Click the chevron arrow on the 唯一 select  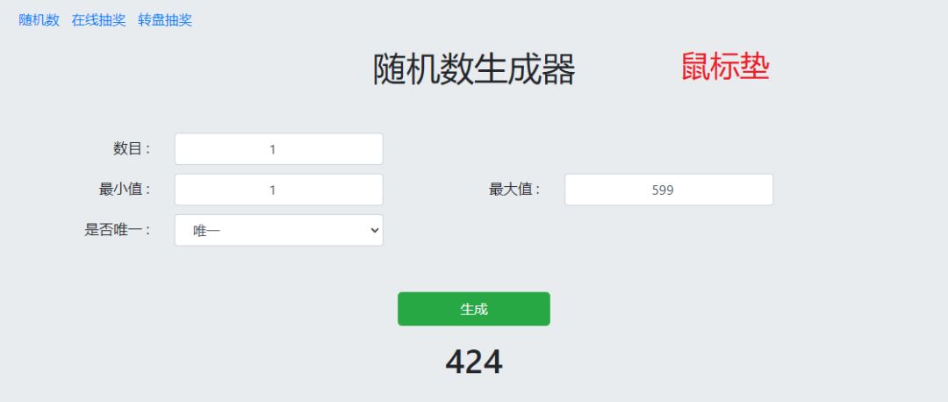[x=375, y=230]
